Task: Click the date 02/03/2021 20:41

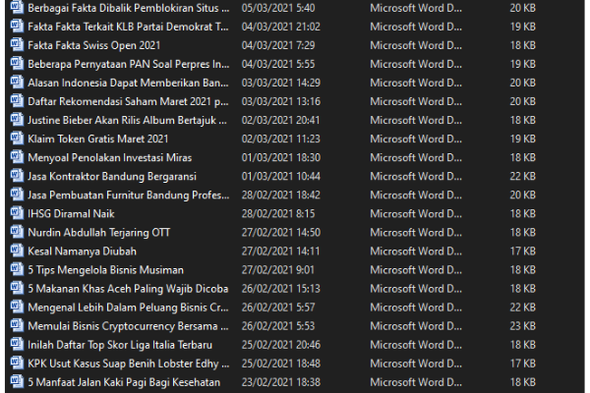Action: click(280, 120)
